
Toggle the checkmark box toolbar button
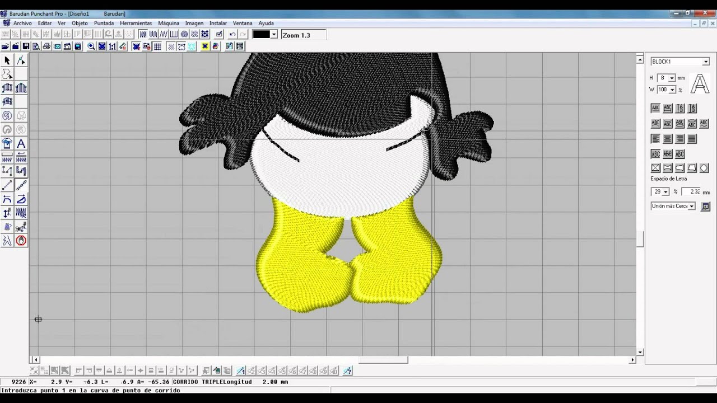[x=219, y=35]
